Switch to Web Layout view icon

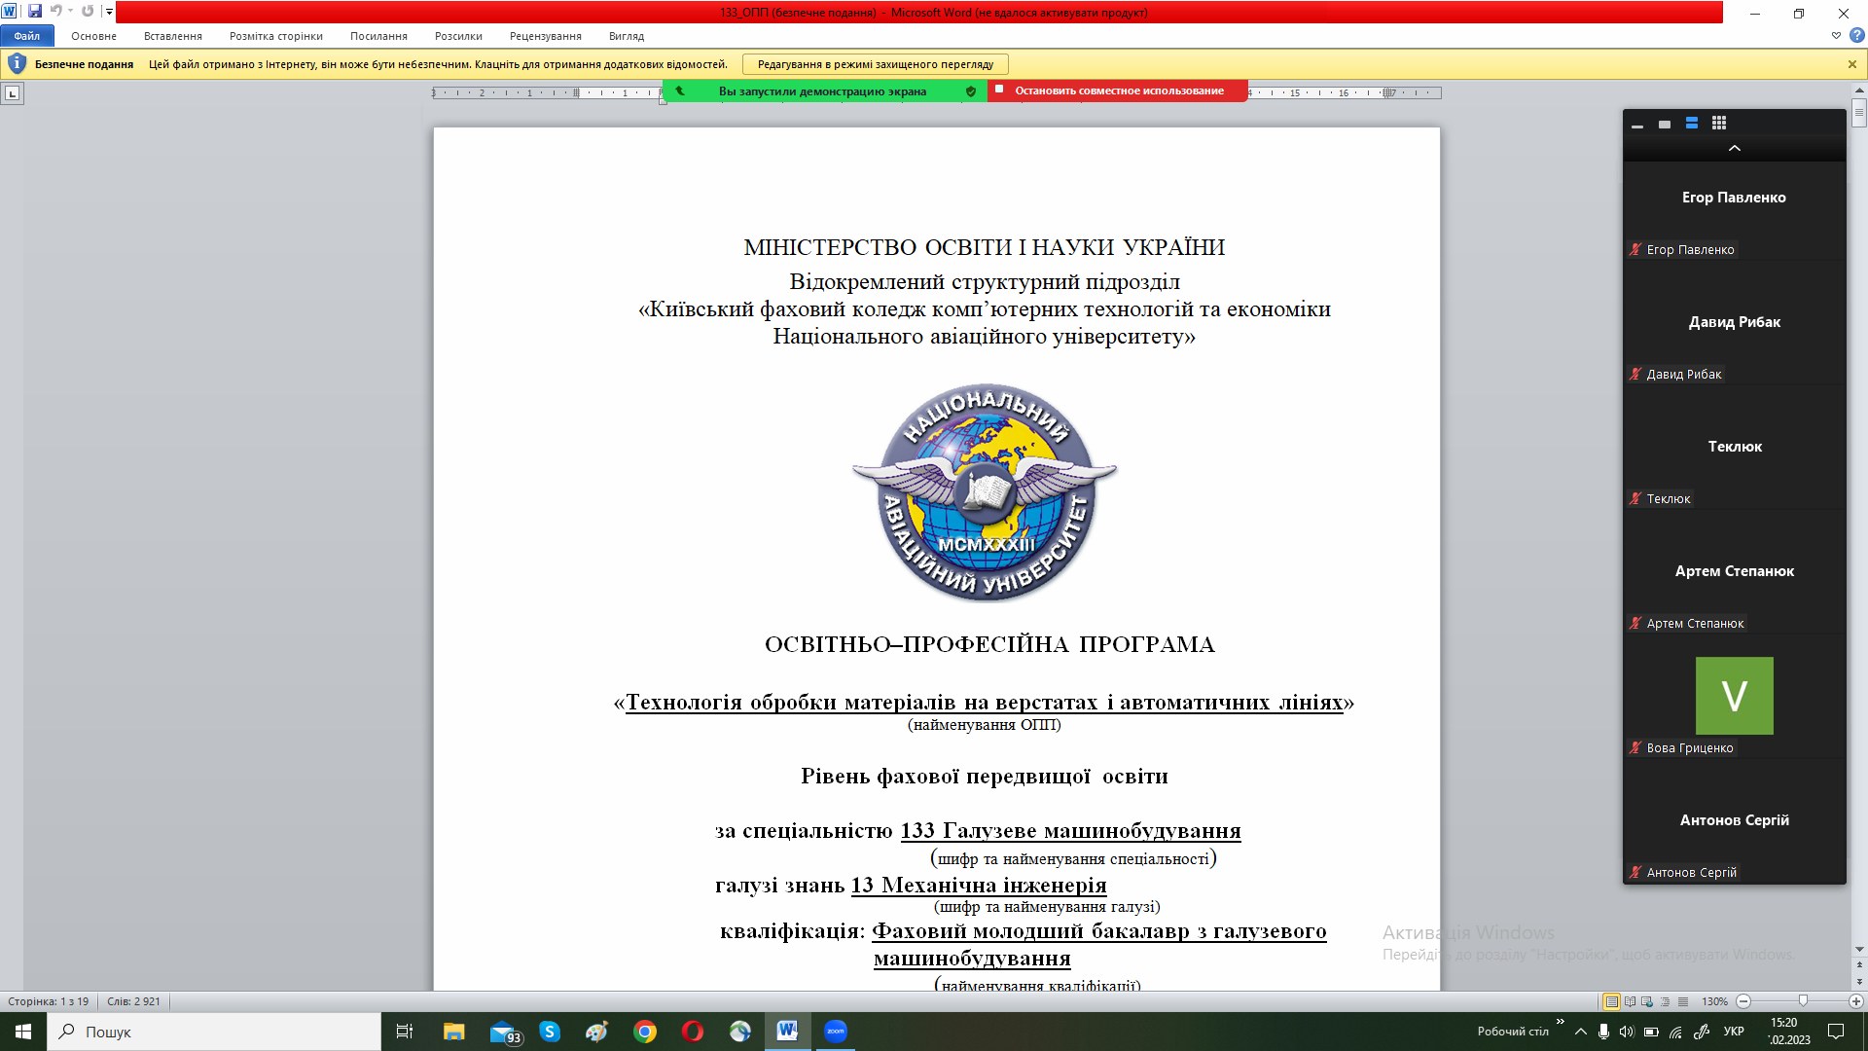point(1647,1001)
